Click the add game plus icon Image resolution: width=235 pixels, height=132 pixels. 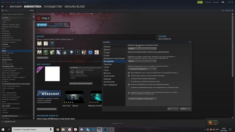click(x=3, y=122)
